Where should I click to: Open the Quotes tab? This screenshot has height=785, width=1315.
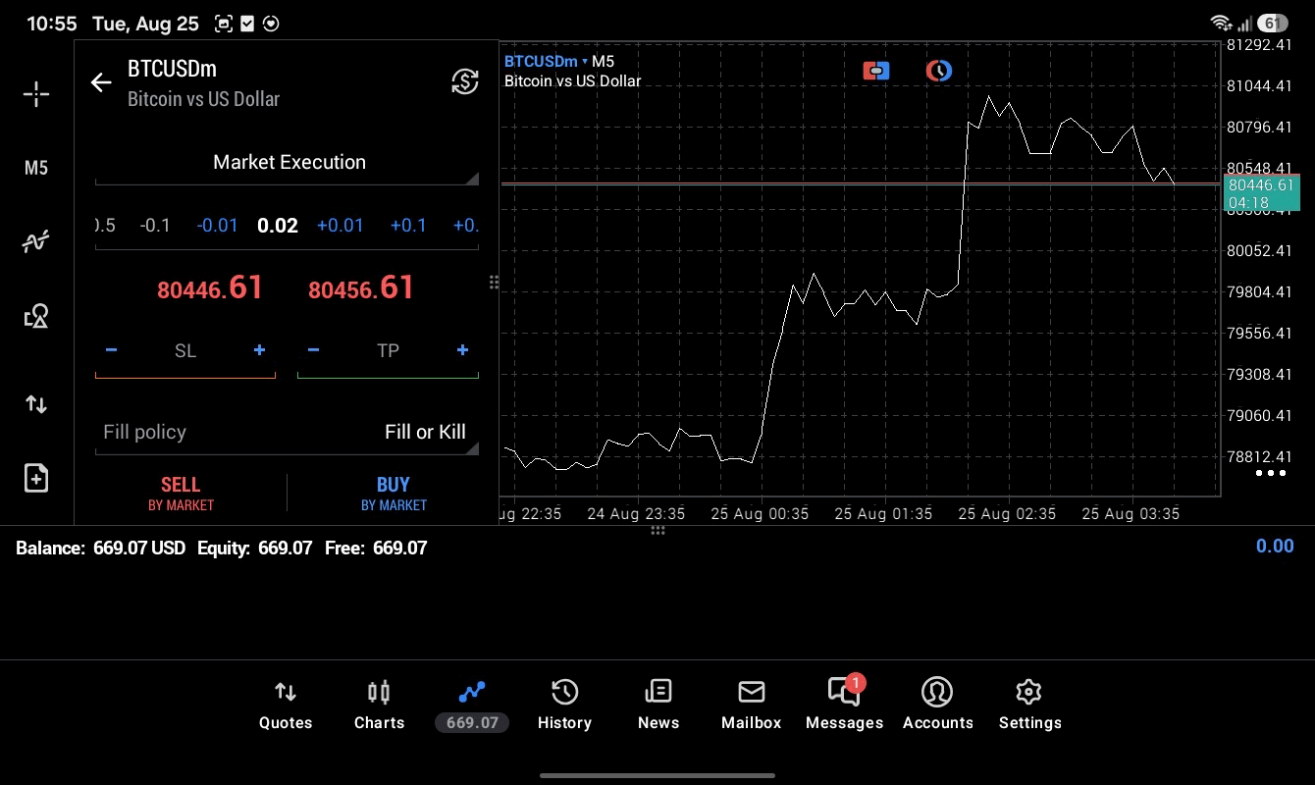tap(286, 706)
